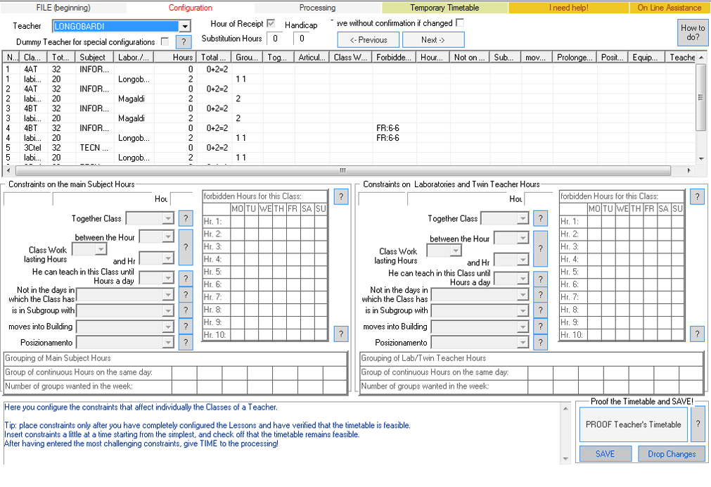Open help for main Subject between-Hour range

click(186, 247)
